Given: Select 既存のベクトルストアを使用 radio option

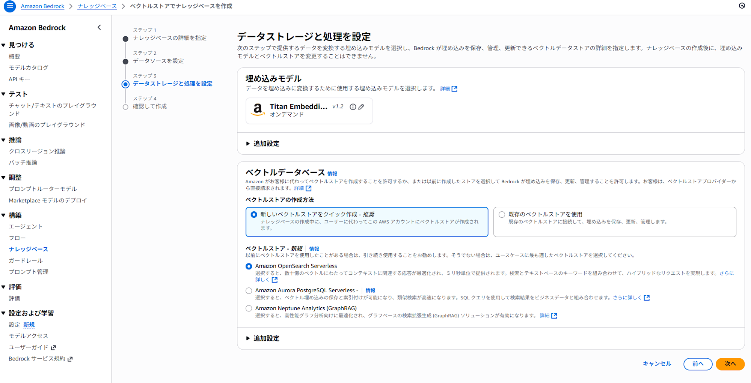Looking at the screenshot, I should click(x=502, y=215).
